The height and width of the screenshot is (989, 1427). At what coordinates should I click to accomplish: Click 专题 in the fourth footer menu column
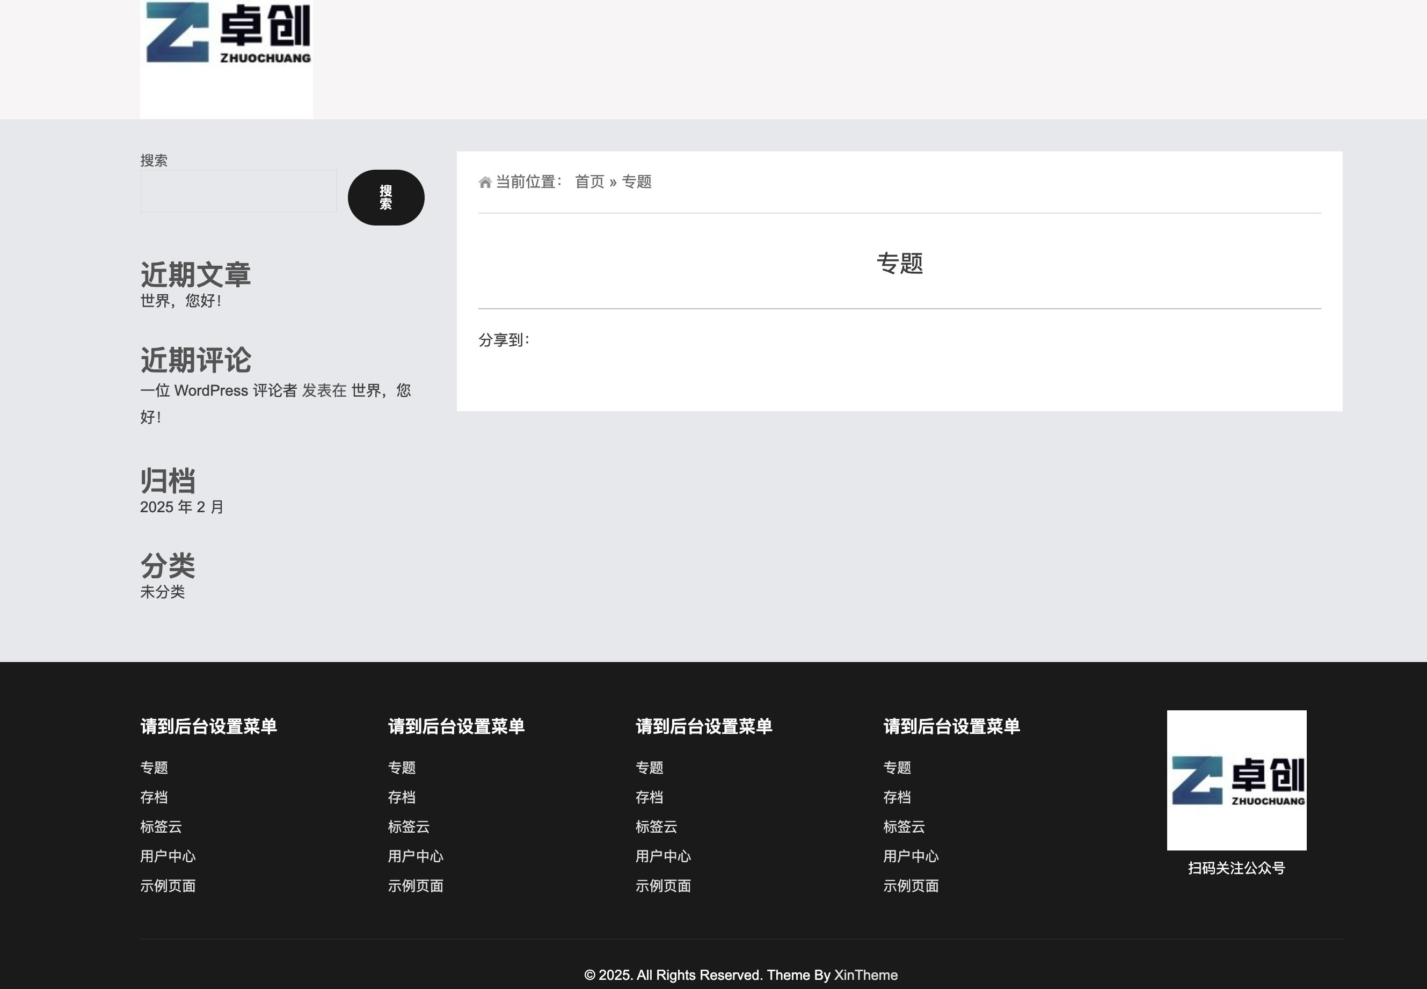point(898,768)
